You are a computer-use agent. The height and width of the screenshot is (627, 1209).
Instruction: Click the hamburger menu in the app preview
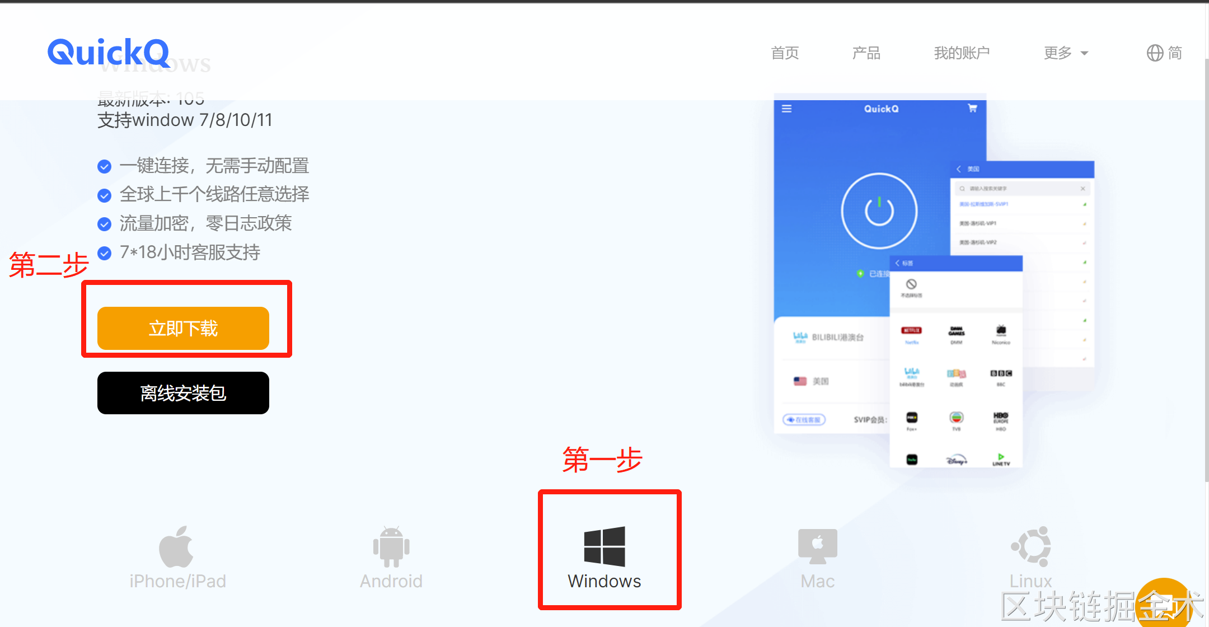pyautogui.click(x=786, y=109)
